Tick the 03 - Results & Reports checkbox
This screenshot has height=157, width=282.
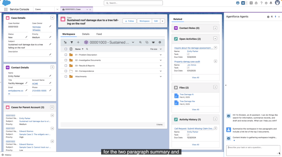pos(66,66)
